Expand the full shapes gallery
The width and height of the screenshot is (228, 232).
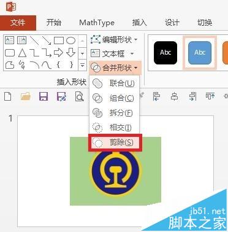83,65
